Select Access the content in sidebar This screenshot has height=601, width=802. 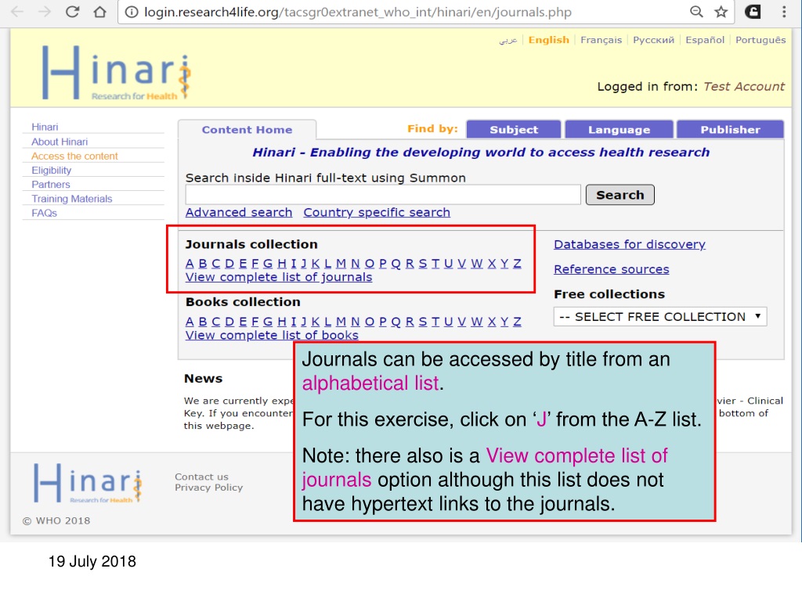(x=74, y=156)
